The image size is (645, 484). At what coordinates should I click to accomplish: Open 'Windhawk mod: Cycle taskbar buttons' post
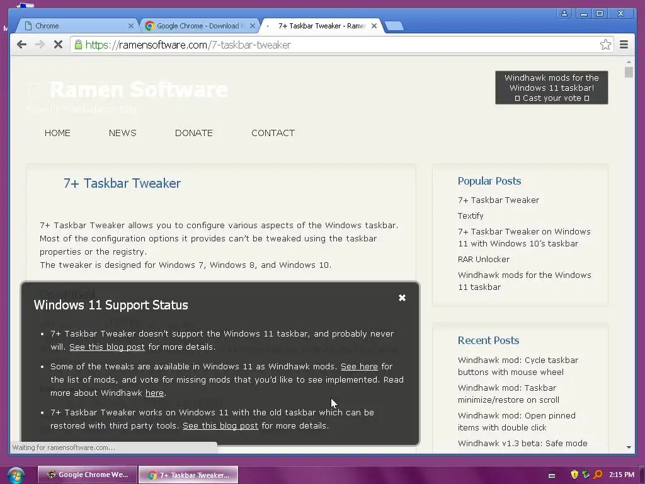pos(518,366)
